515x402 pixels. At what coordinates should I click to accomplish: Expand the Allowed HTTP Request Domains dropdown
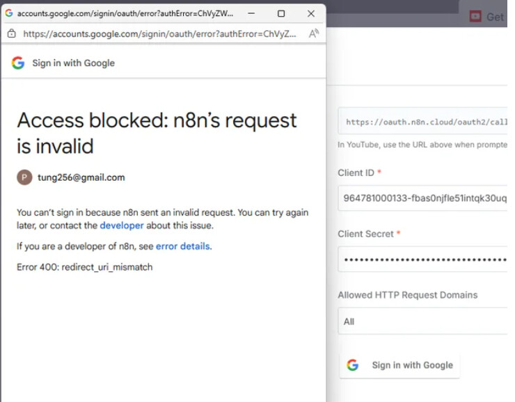(423, 321)
